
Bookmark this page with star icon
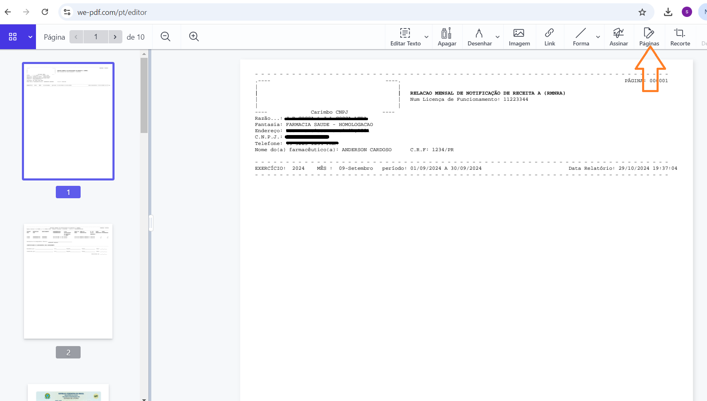642,12
